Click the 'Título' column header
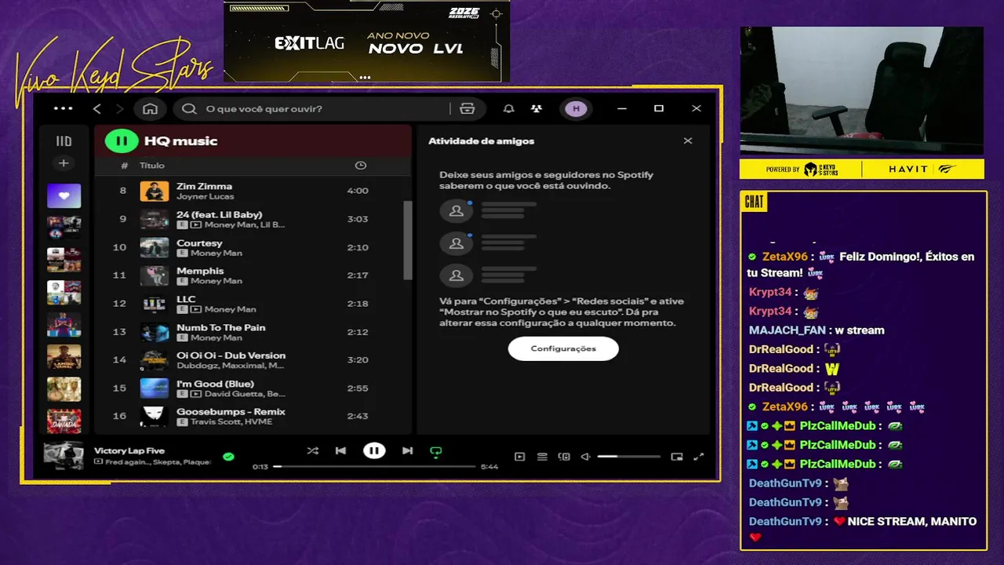This screenshot has height=565, width=1004. (x=152, y=166)
